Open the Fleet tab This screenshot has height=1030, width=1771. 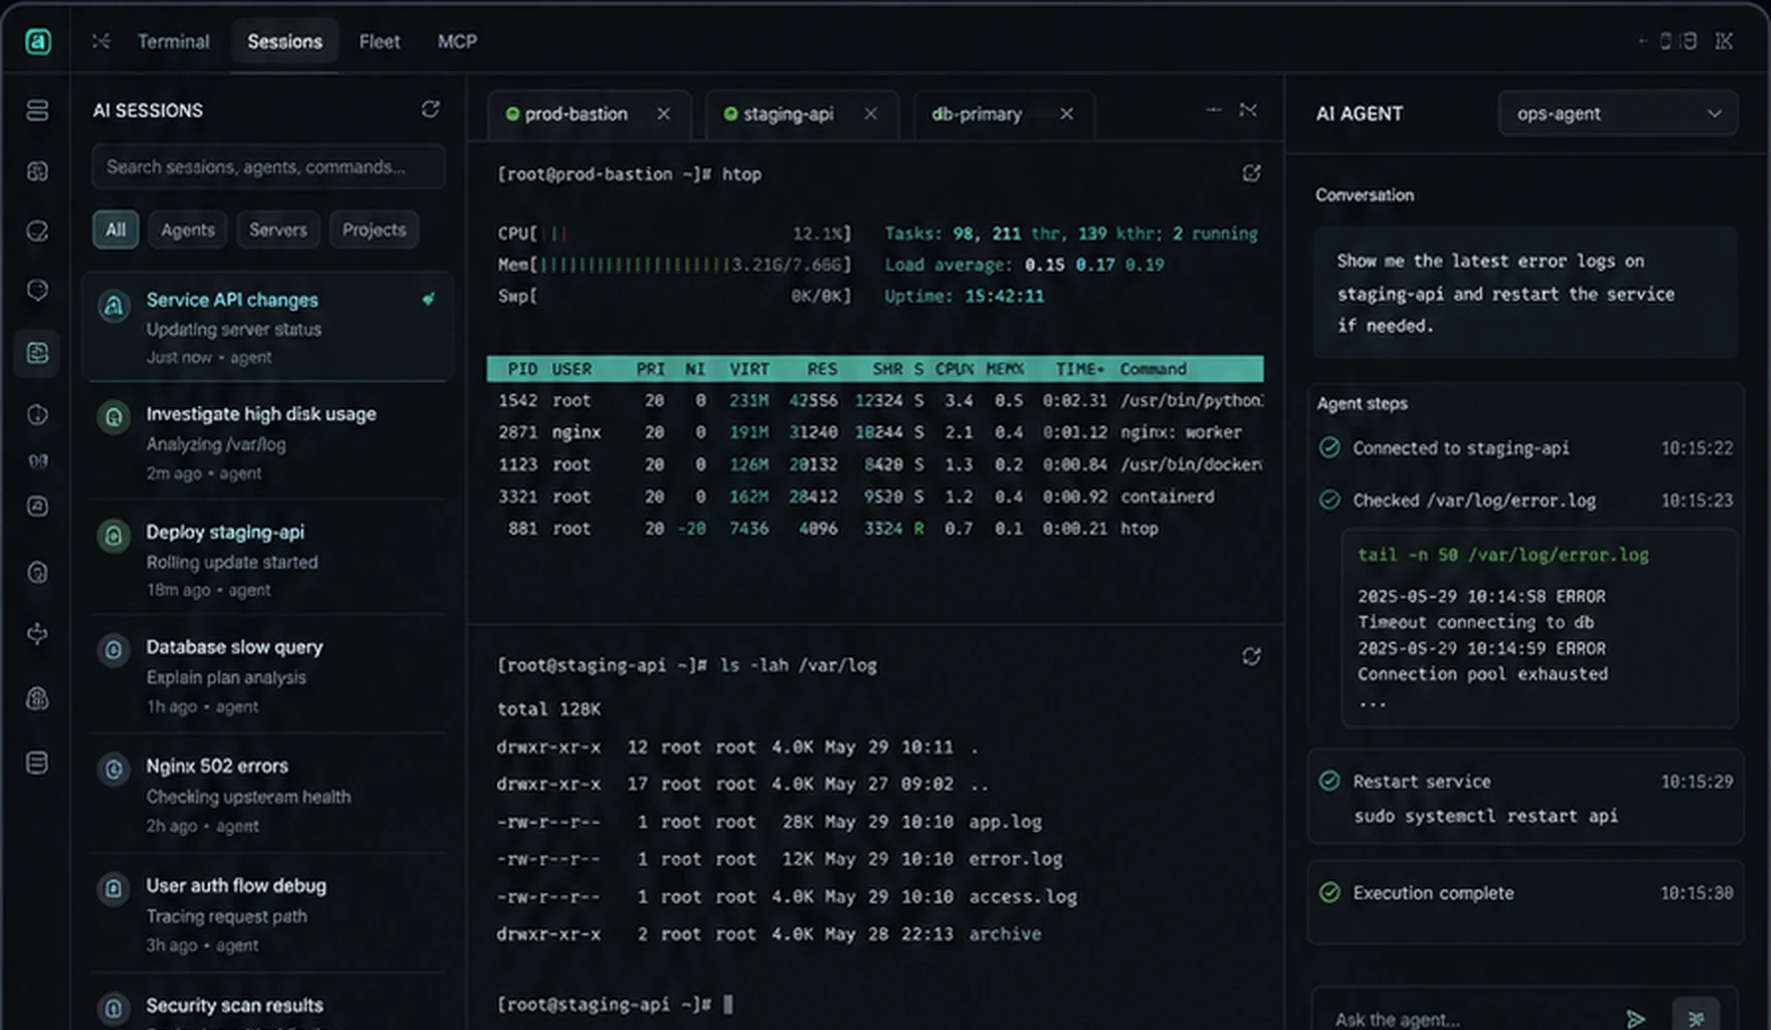click(x=379, y=42)
